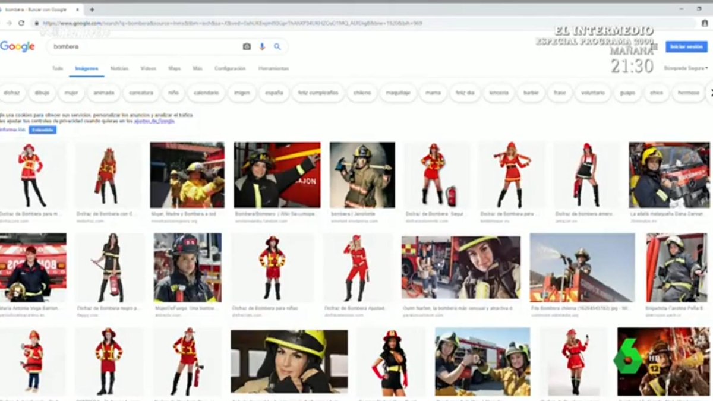
Task: Filter by the 'imagen' chip
Action: coord(242,93)
